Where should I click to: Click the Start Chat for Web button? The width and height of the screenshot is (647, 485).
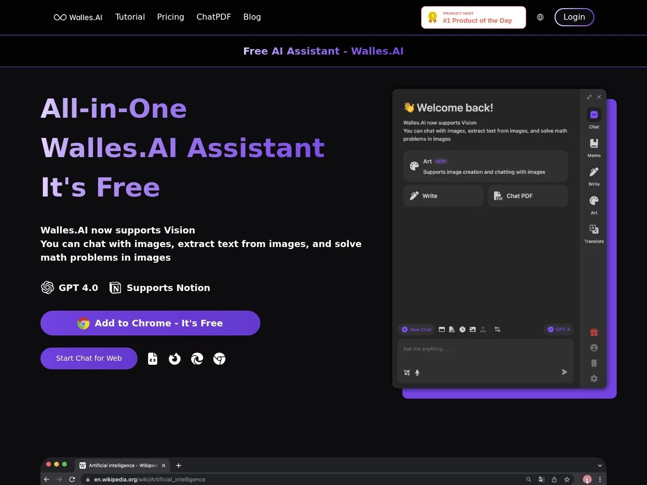tap(89, 358)
